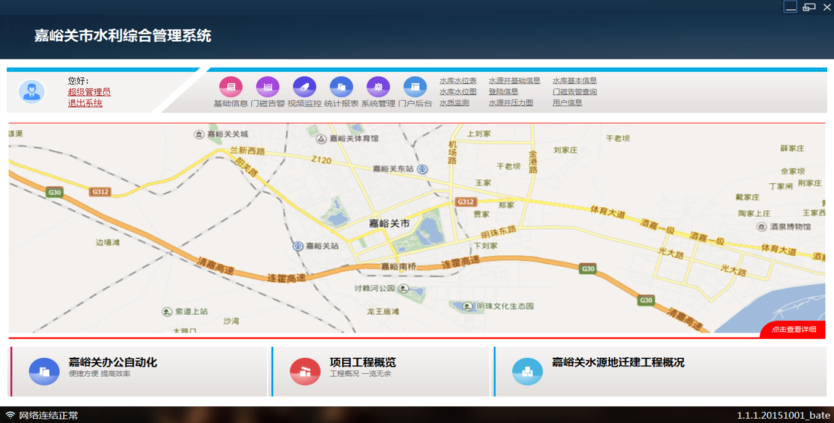834x423 pixels.
Task: Click the network status icon in status bar
Action: click(11, 415)
